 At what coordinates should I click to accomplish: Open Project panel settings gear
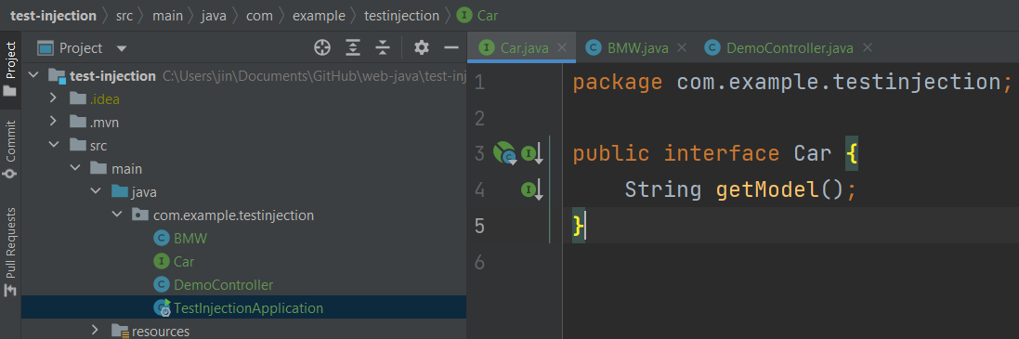click(422, 47)
